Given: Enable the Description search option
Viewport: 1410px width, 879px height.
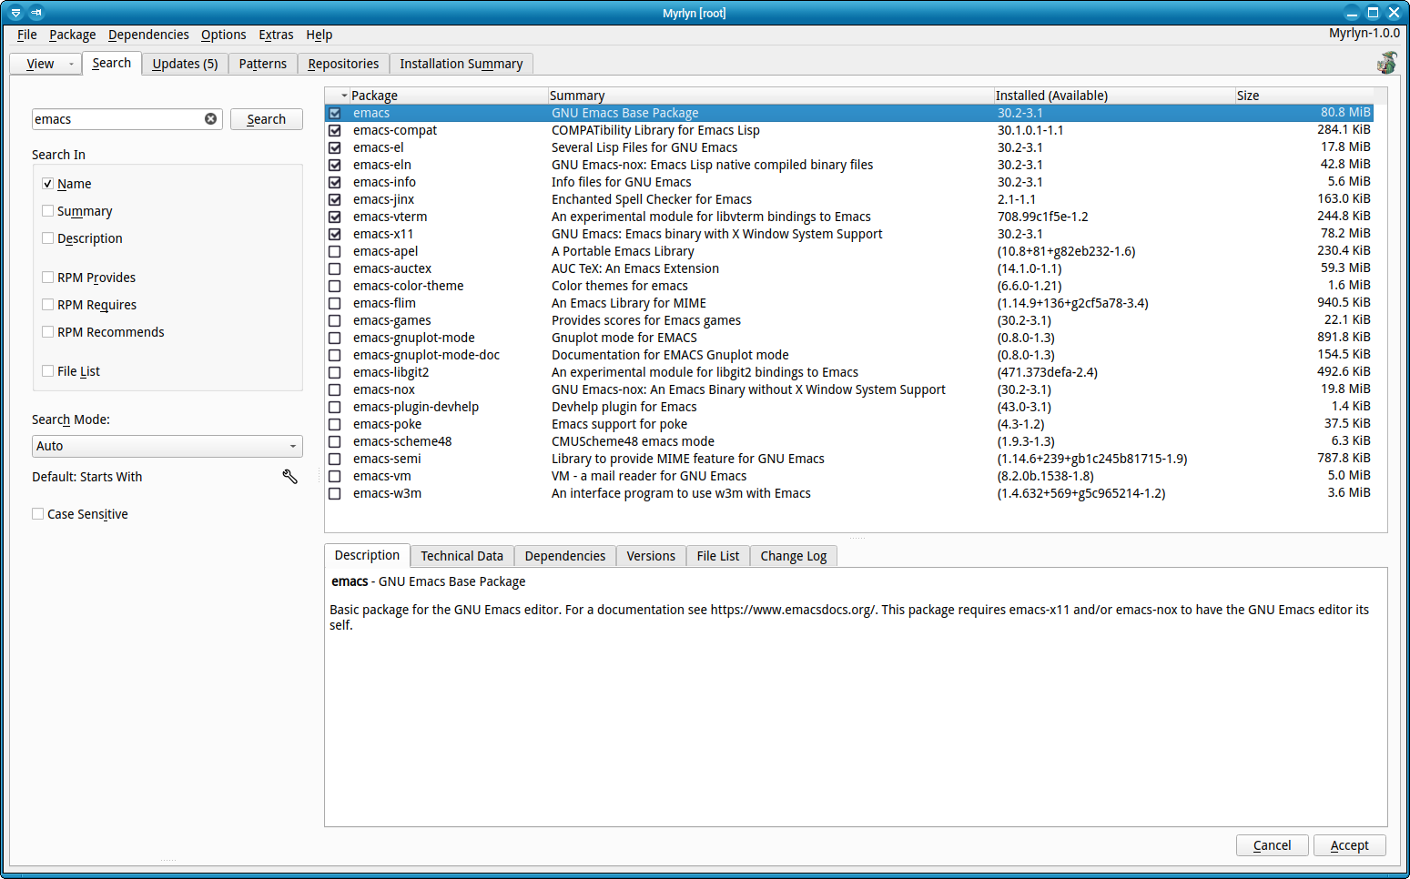Looking at the screenshot, I should pos(47,238).
